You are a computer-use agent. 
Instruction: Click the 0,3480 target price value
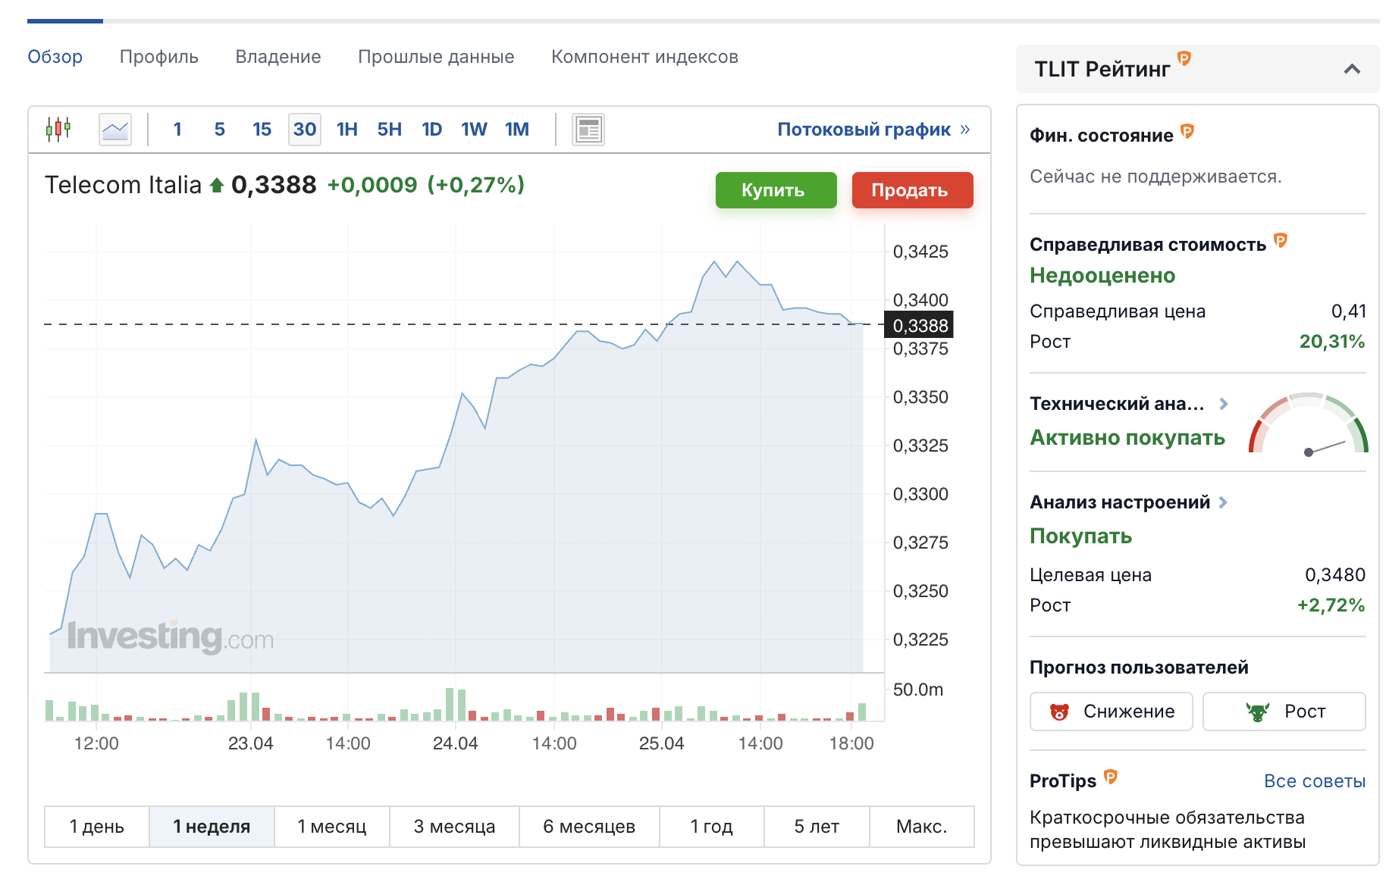coord(1335,575)
